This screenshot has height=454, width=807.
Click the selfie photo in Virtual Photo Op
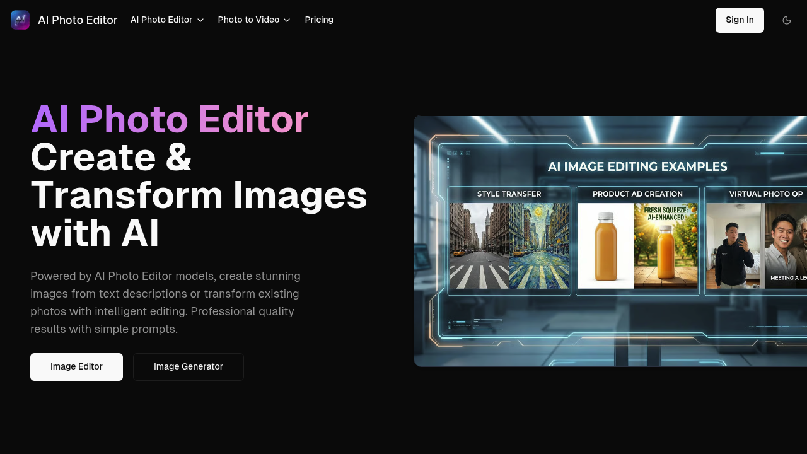pos(734,246)
